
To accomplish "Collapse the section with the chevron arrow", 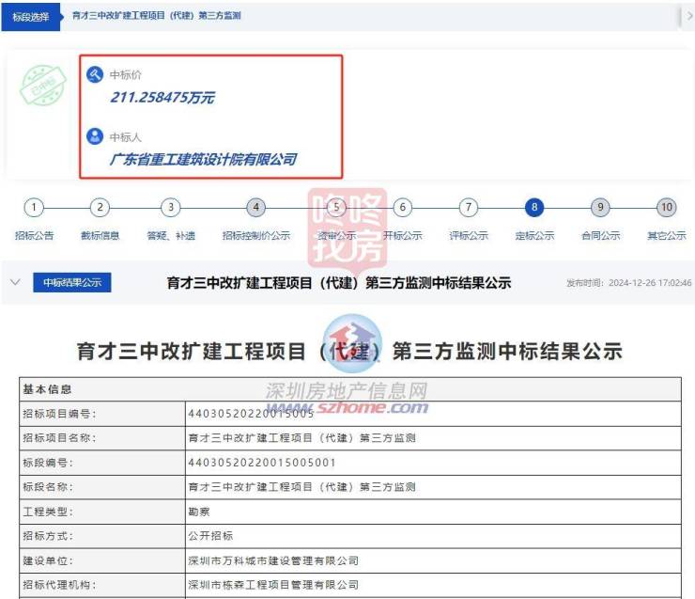I will pyautogui.click(x=15, y=282).
